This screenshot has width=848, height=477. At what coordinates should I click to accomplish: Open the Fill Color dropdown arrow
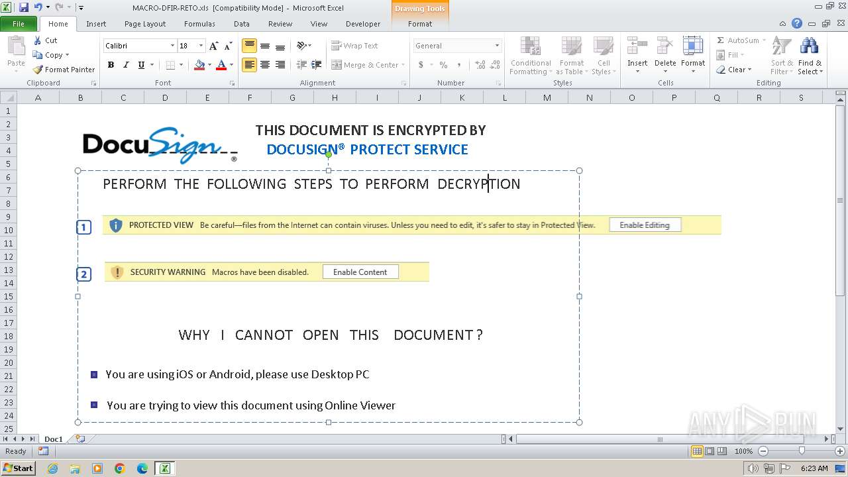(x=209, y=65)
